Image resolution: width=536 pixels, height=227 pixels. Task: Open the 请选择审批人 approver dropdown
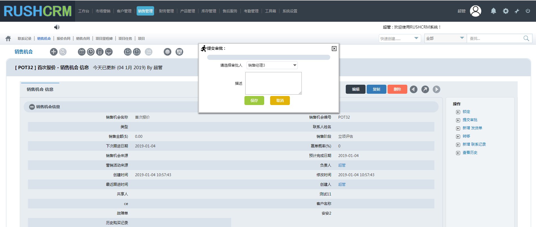(x=272, y=65)
